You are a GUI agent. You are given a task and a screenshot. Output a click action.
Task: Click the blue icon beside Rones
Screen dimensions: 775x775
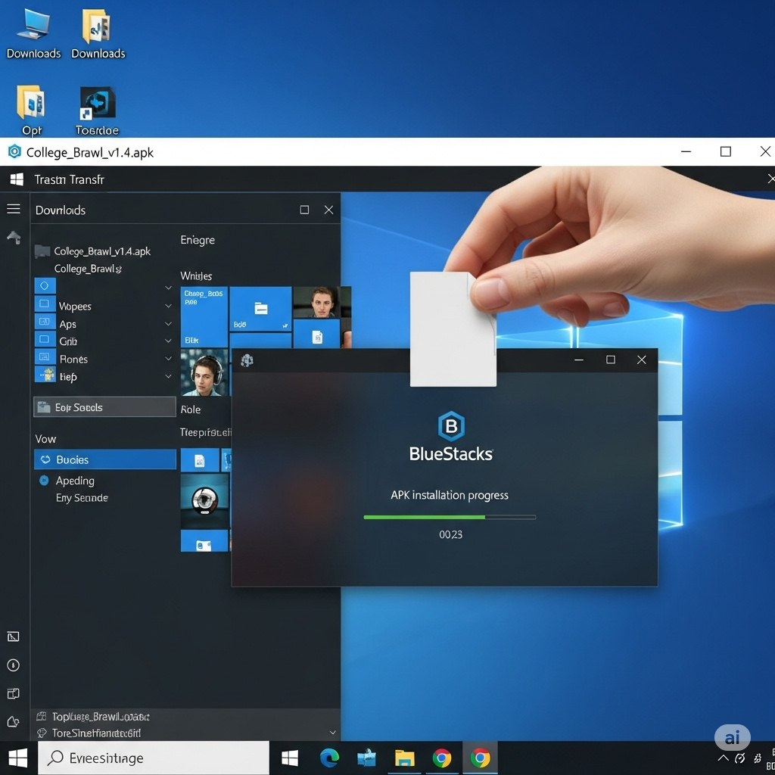45,357
